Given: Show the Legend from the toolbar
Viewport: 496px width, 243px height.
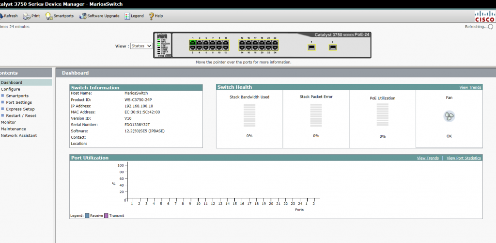Looking at the screenshot, I should 134,16.
